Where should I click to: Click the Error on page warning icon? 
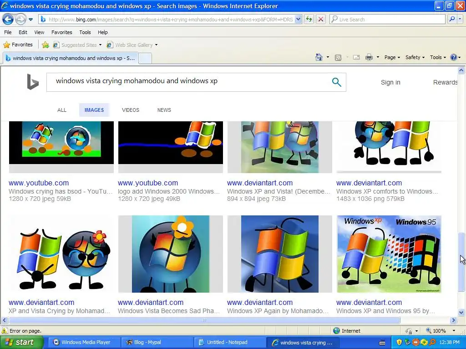(5, 331)
